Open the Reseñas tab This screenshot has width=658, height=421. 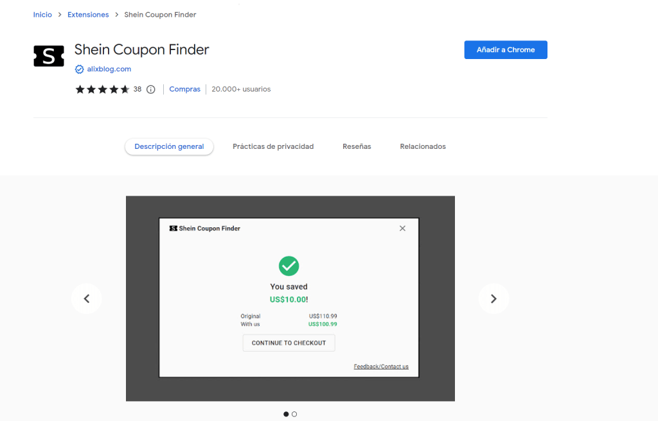(x=357, y=146)
